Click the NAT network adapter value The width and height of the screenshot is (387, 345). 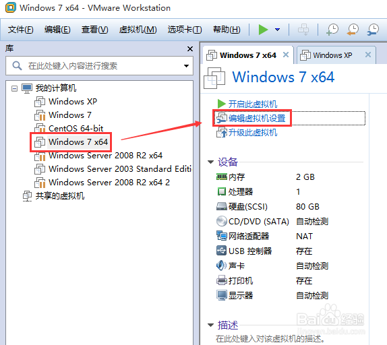(304, 237)
